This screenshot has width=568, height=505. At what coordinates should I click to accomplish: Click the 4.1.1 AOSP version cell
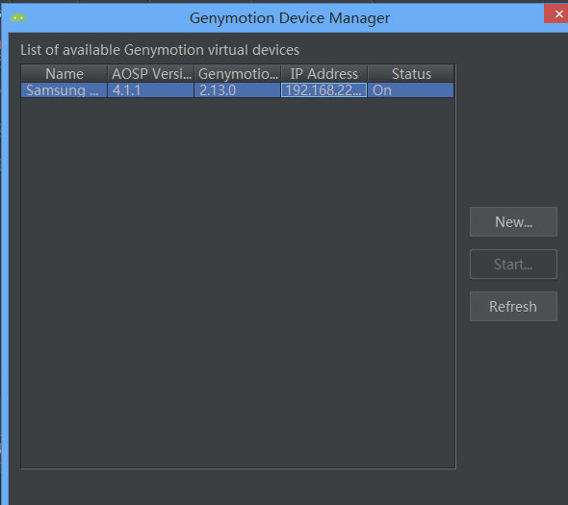click(151, 90)
